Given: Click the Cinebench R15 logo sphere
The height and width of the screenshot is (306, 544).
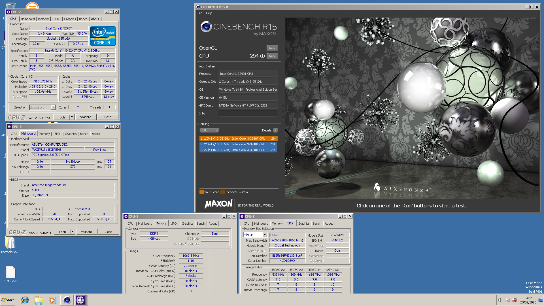Looking at the screenshot, I should pos(206,27).
